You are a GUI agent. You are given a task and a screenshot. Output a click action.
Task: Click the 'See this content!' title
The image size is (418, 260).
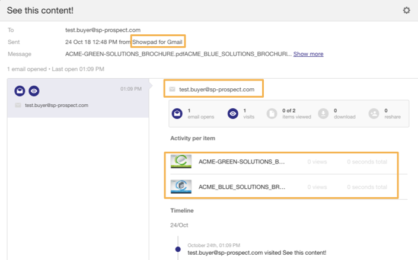pos(40,11)
